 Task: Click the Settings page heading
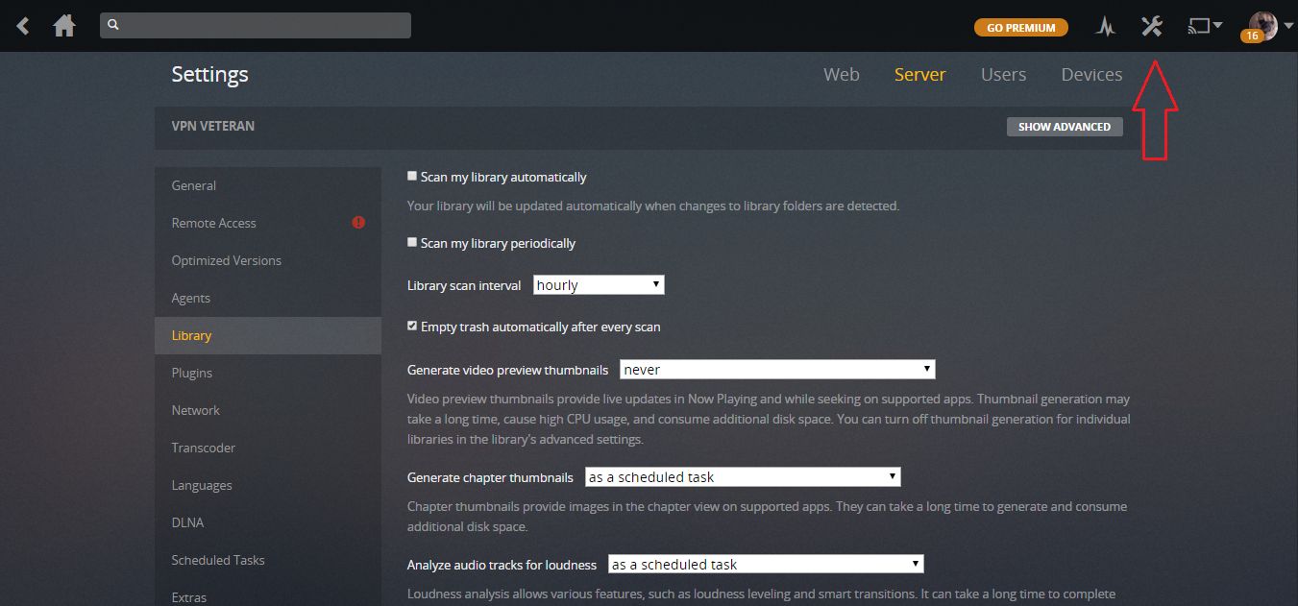click(x=209, y=75)
